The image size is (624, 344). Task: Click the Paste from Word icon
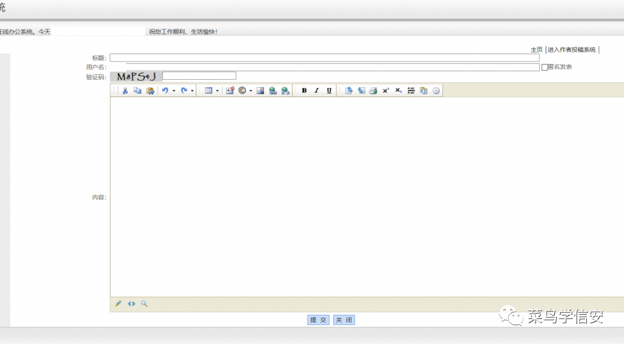(x=150, y=91)
